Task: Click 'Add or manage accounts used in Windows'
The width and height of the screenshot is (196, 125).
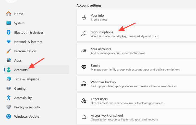Action: tap(118, 53)
